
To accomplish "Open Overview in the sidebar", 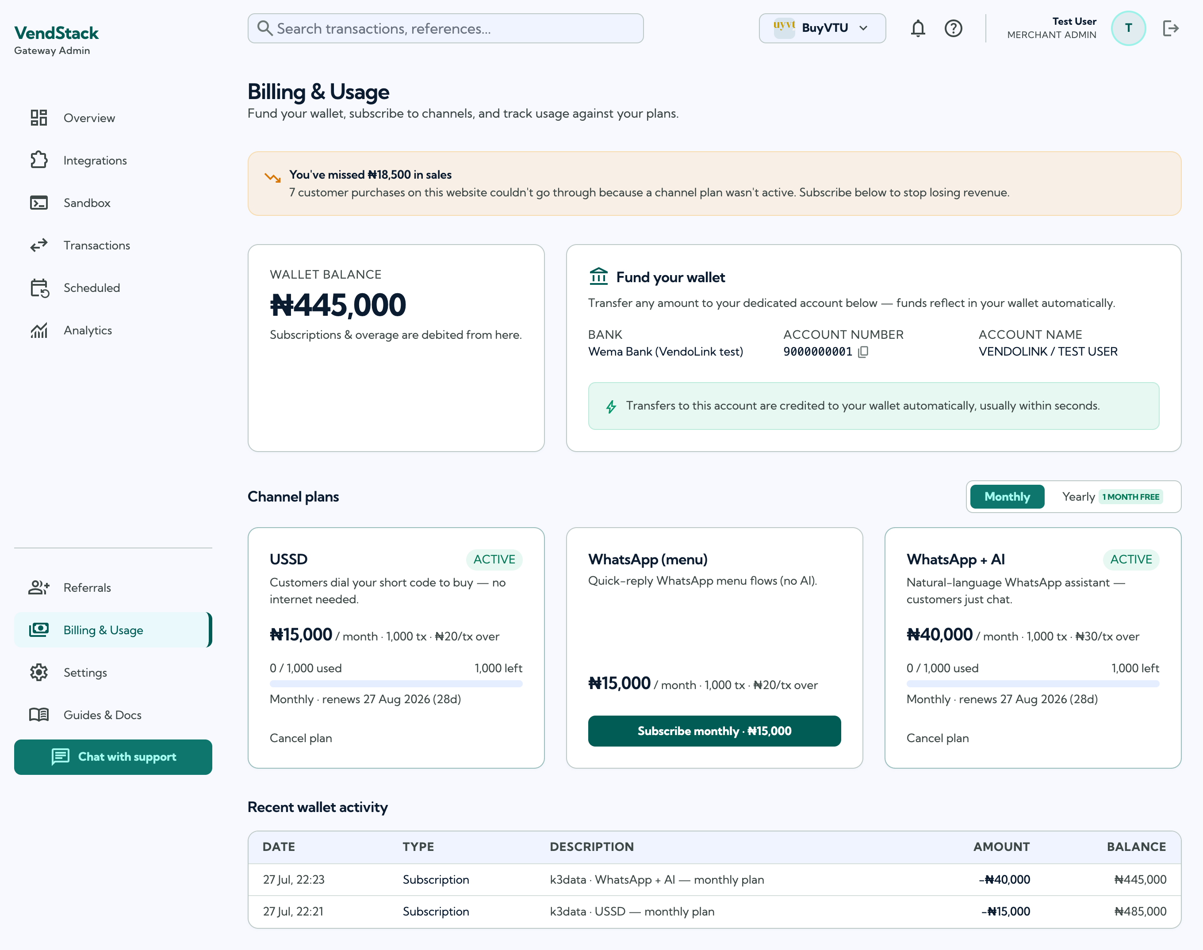I will (x=113, y=118).
